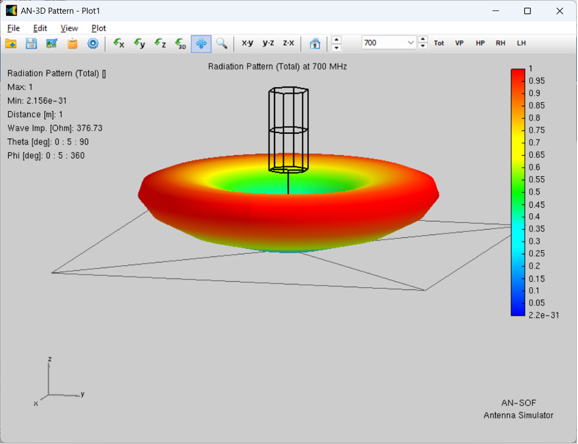Click the frequency stepper up arrow

422,40
